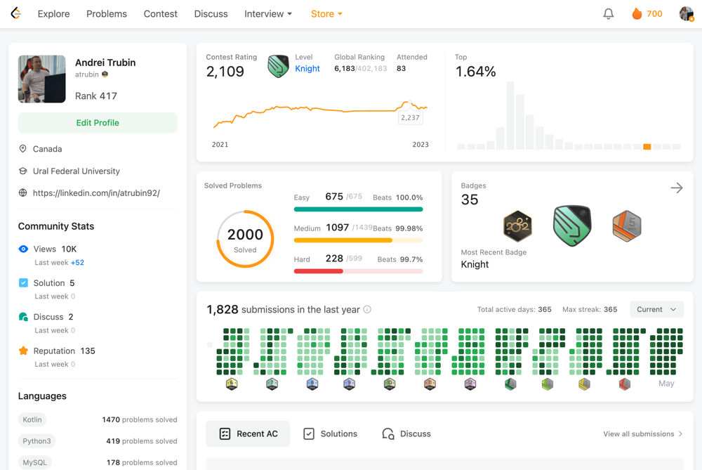Click the "Total active days: 365" text
The image size is (702, 470).
tap(514, 310)
